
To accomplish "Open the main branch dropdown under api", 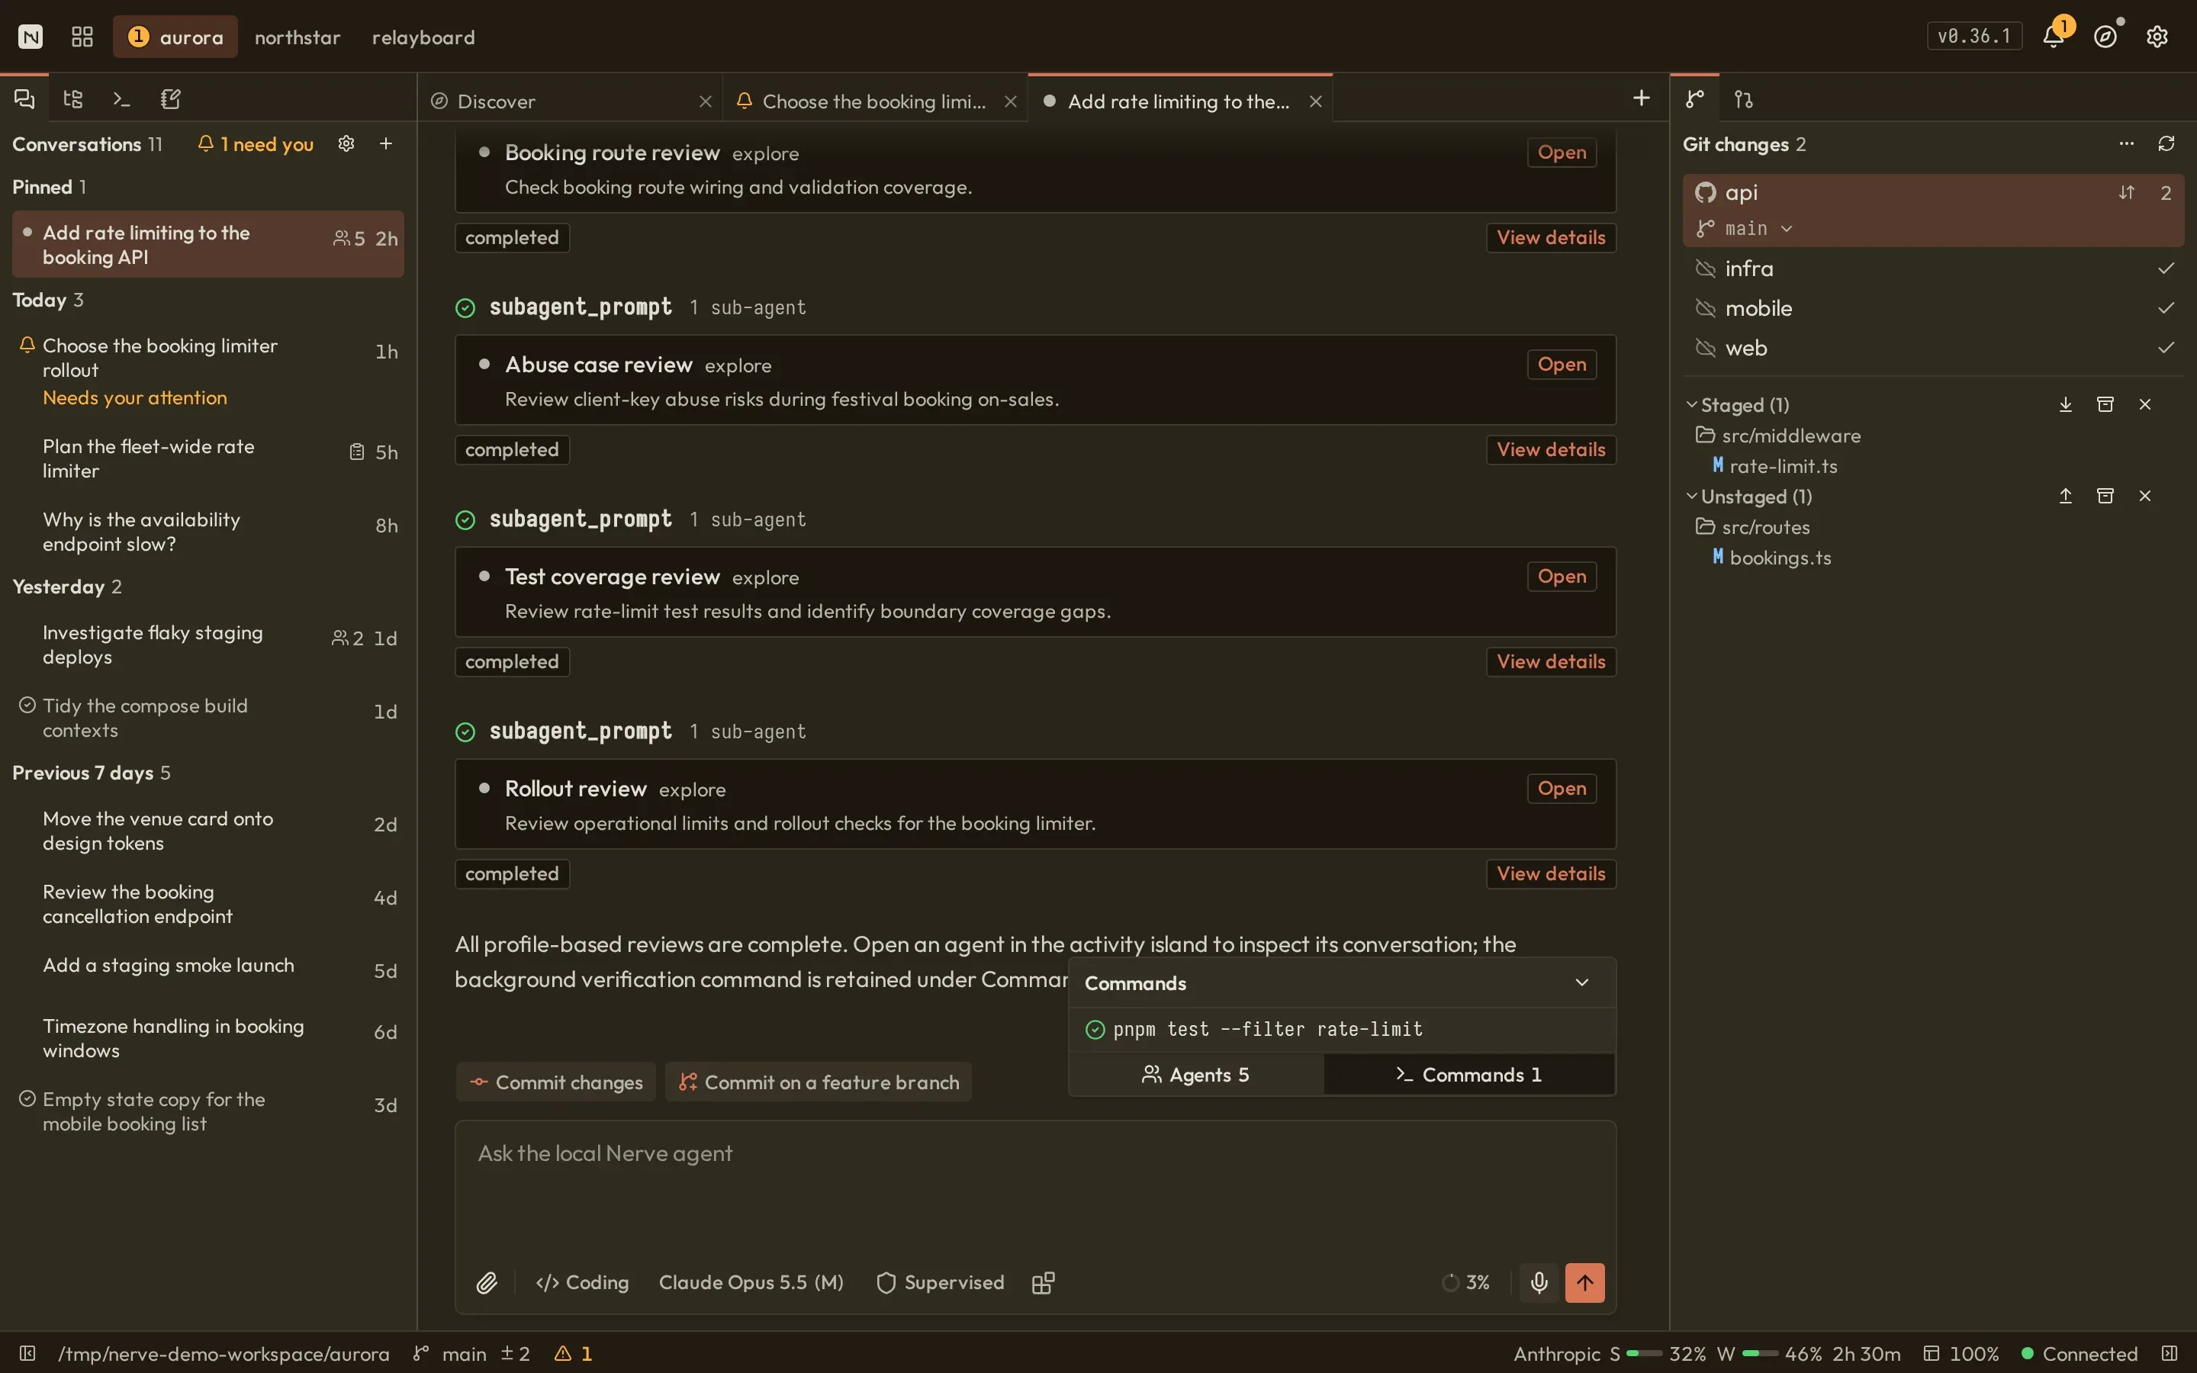I will click(x=1744, y=229).
